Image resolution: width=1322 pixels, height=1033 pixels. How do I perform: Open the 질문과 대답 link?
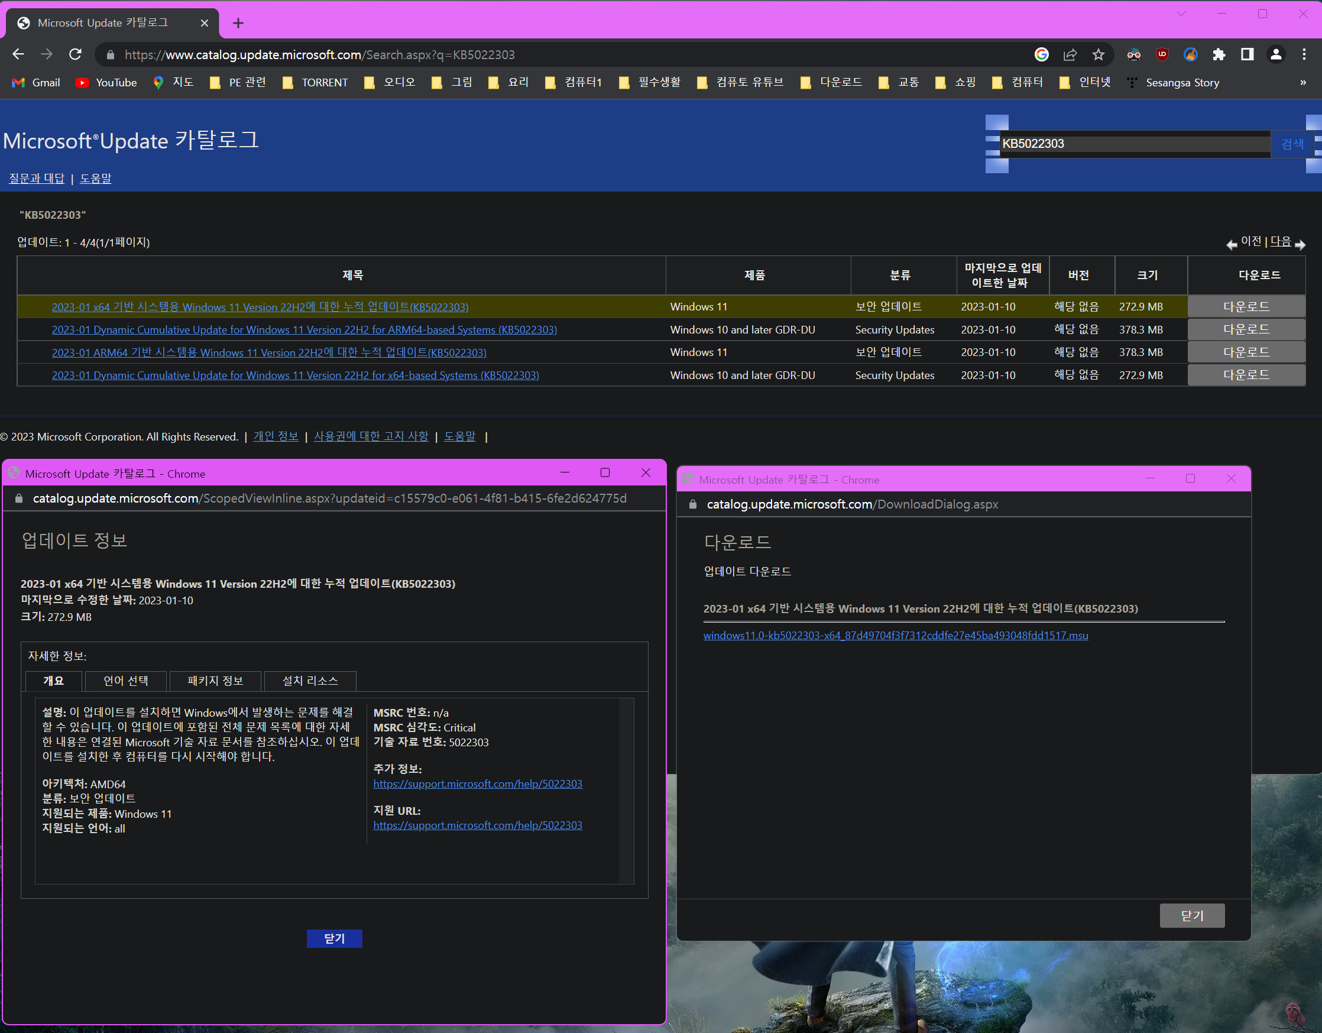point(37,178)
